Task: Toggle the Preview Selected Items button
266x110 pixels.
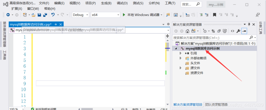Action: [x=244, y=31]
